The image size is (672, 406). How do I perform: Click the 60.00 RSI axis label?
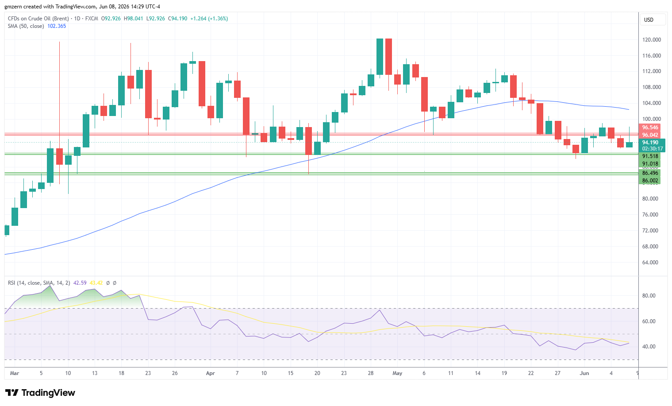click(x=649, y=321)
